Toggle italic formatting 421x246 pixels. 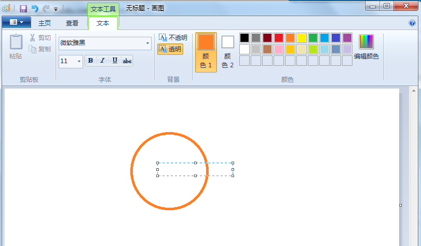103,61
